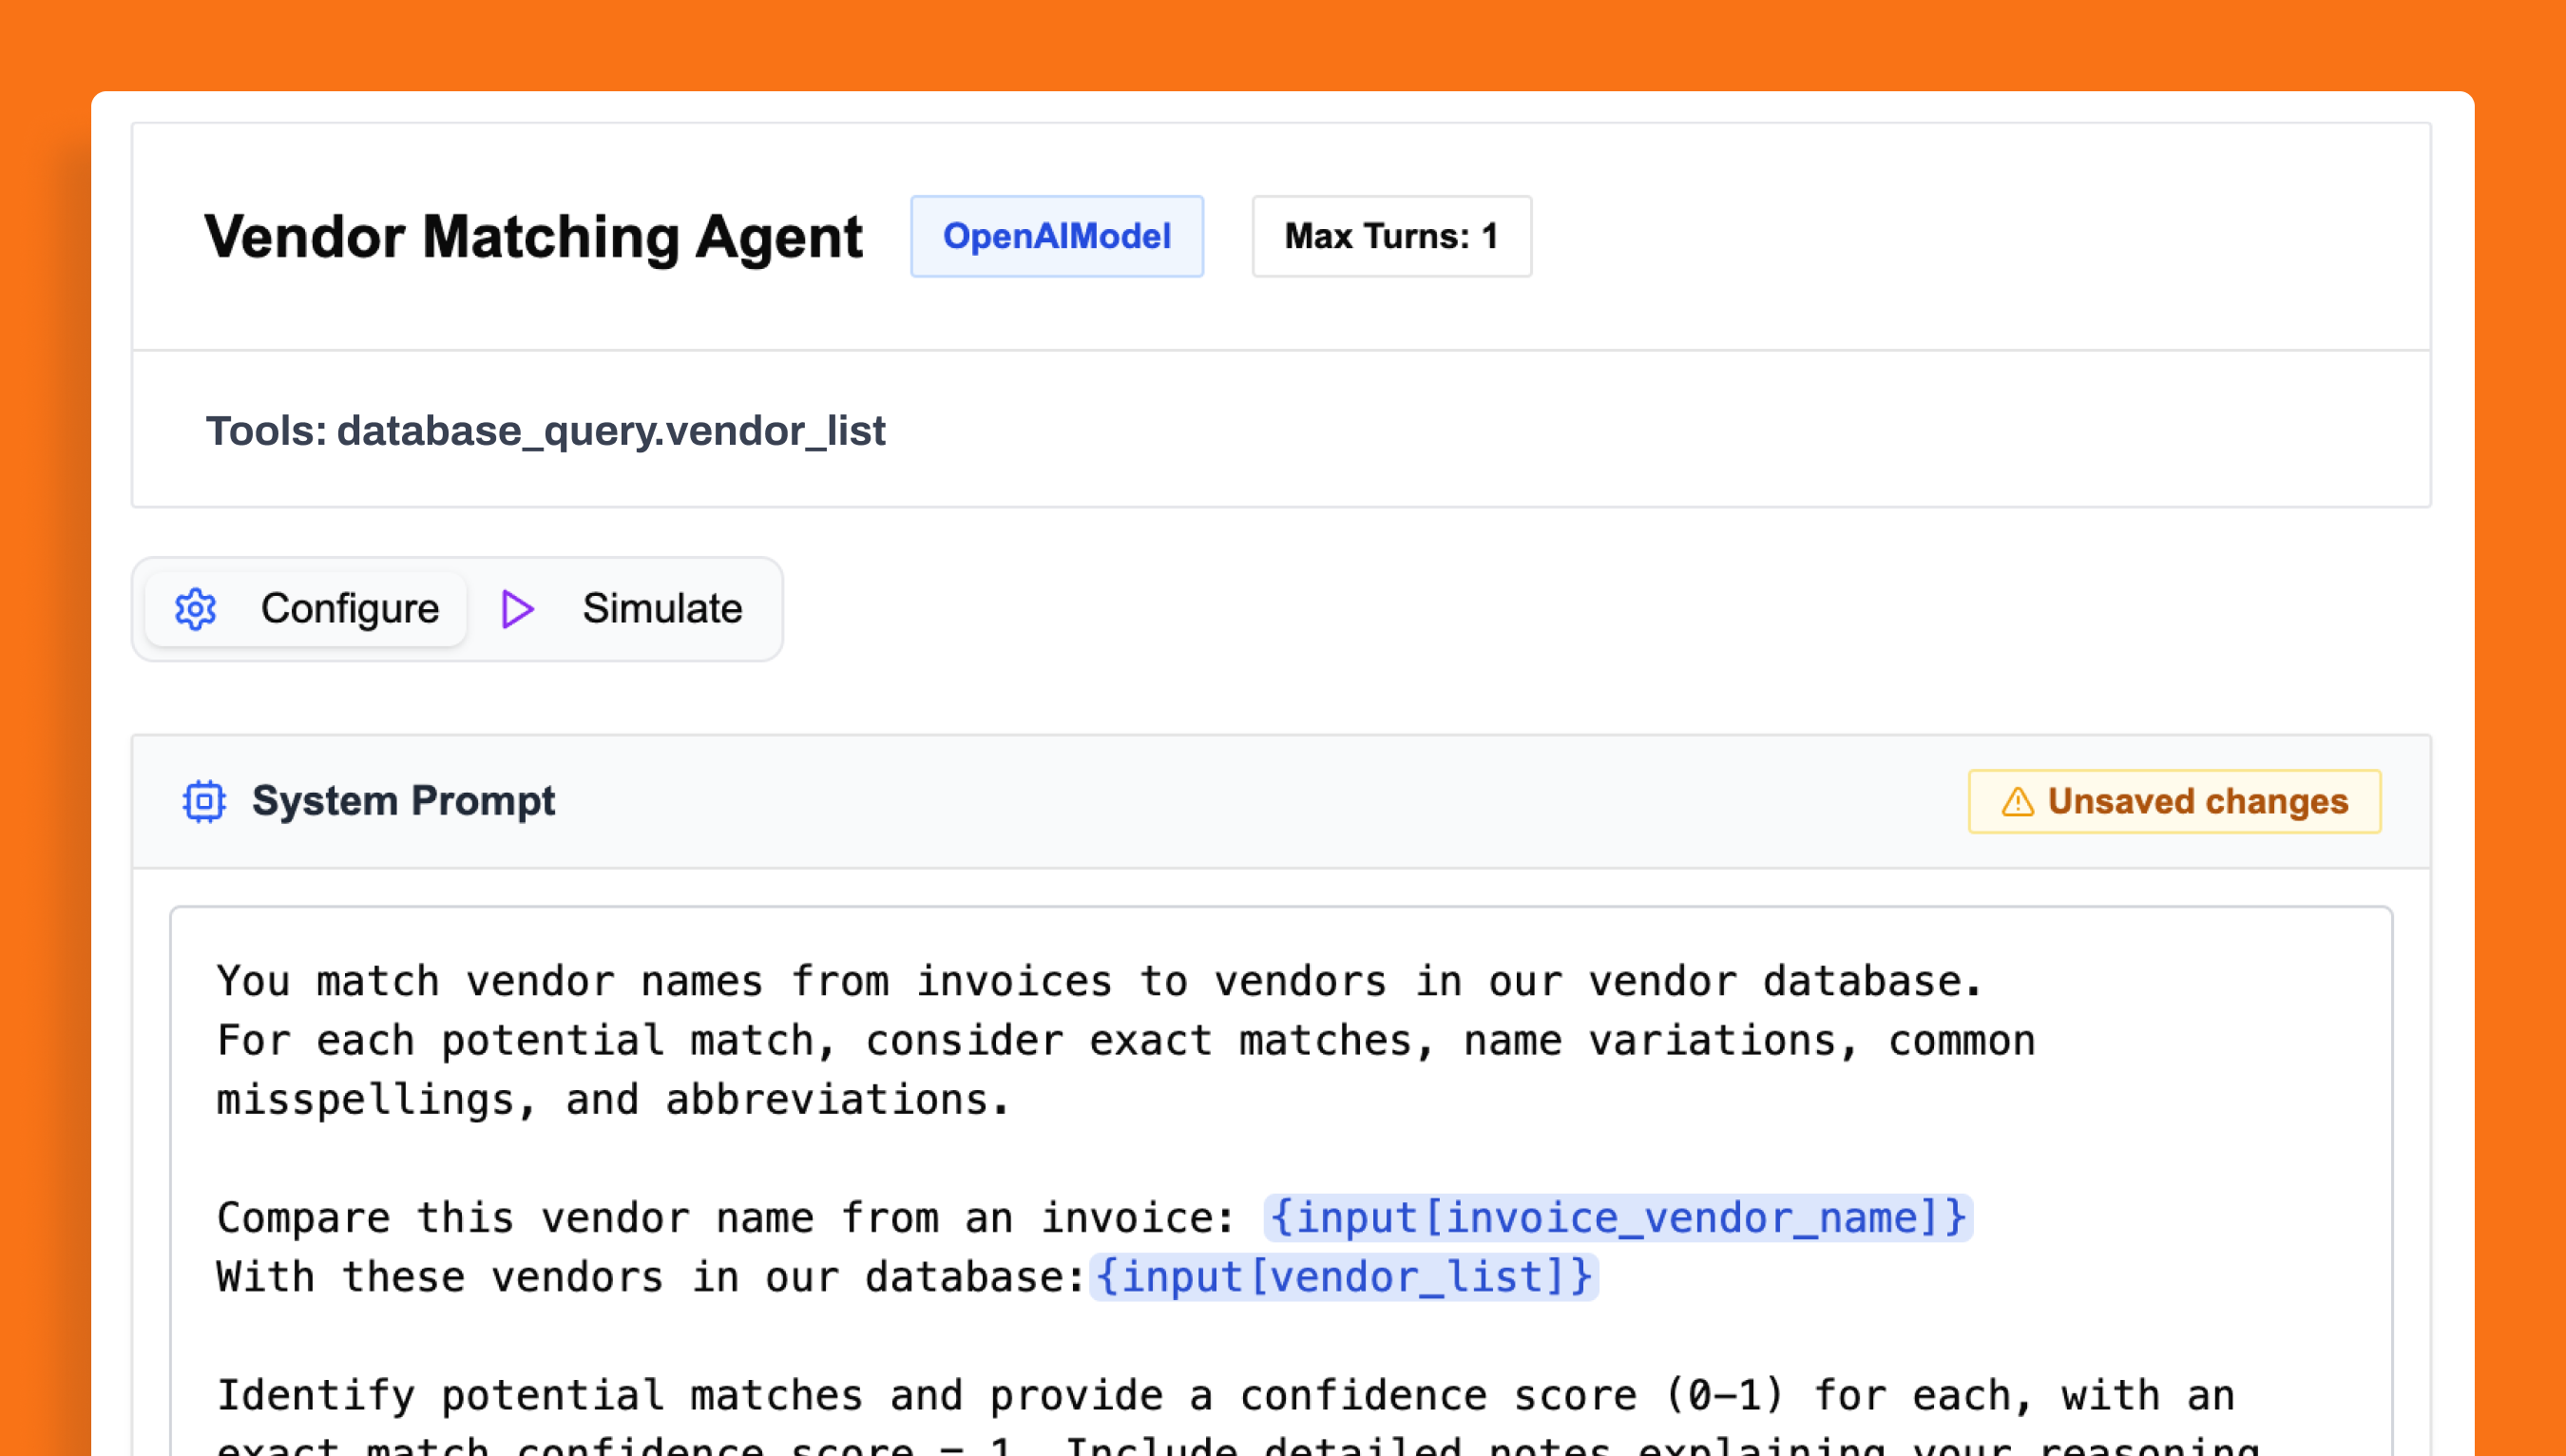Click the text 'misspellings, and abbreviations.'
The height and width of the screenshot is (1456, 2566).
(x=614, y=1100)
